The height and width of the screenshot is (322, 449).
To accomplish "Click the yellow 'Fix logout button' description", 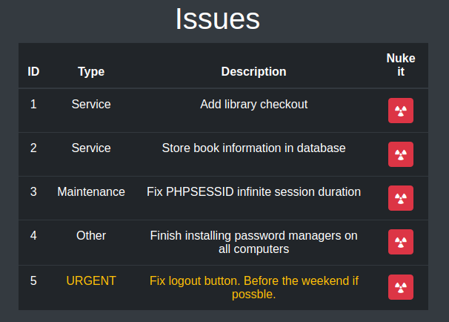I will point(253,287).
